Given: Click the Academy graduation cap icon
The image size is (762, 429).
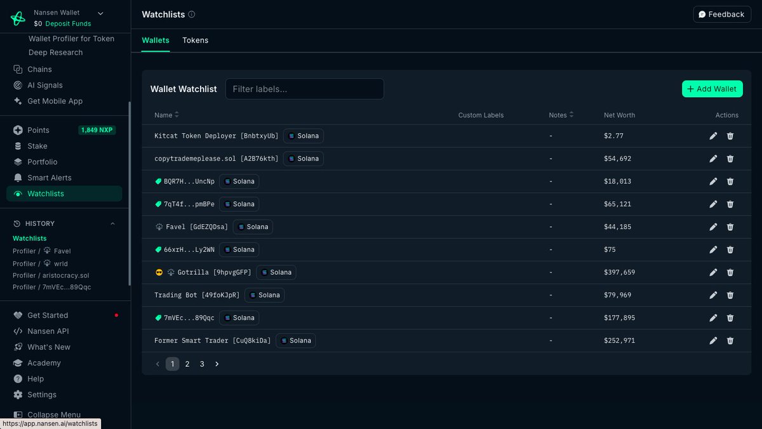Looking at the screenshot, I should click(18, 363).
